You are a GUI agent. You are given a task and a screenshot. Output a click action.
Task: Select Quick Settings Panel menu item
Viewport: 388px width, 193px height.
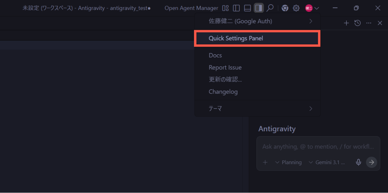[257, 38]
